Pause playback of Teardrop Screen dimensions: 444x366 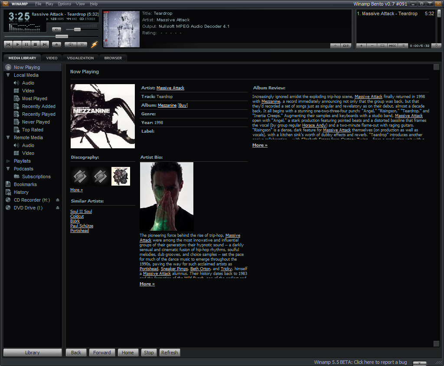(x=26, y=45)
